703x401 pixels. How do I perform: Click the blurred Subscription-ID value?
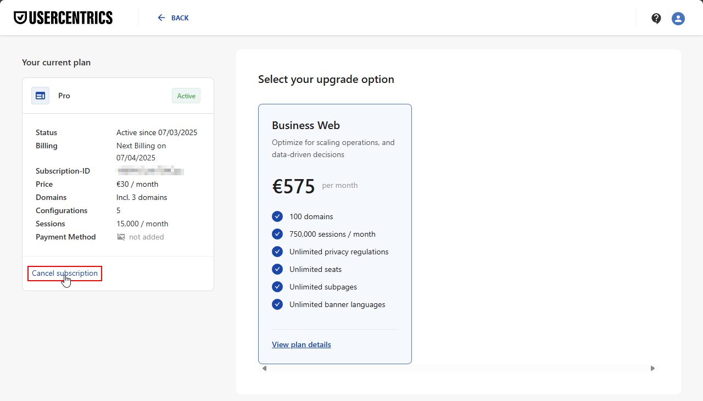[x=150, y=171]
